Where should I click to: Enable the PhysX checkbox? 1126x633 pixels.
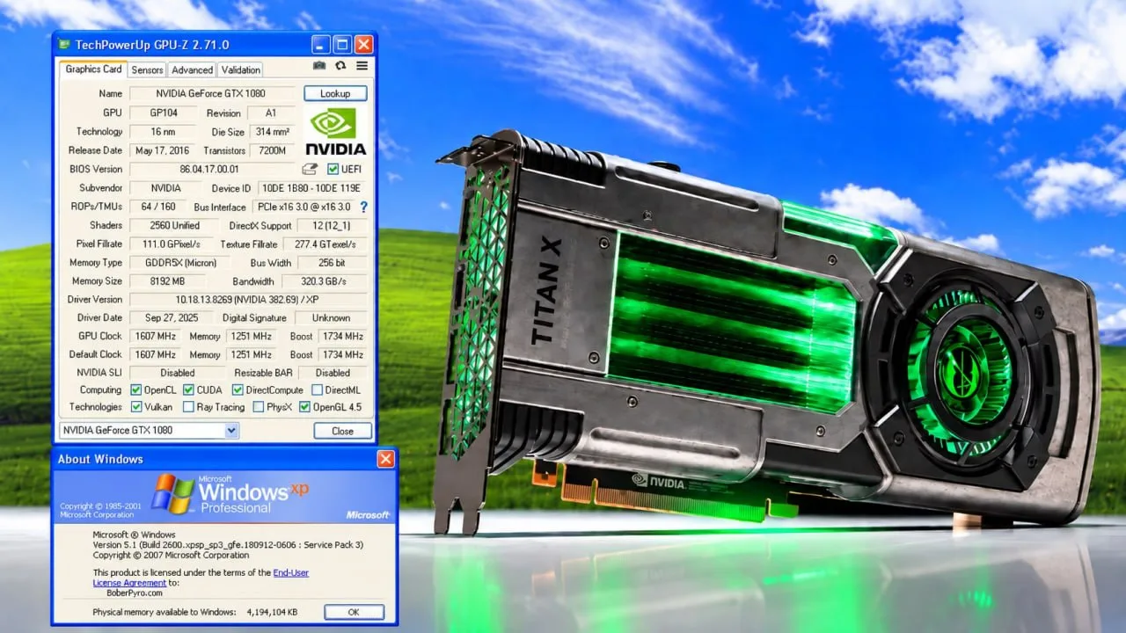click(x=259, y=407)
